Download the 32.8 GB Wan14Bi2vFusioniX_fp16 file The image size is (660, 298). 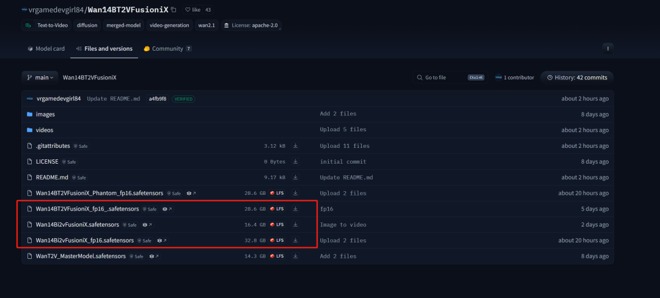[296, 241]
